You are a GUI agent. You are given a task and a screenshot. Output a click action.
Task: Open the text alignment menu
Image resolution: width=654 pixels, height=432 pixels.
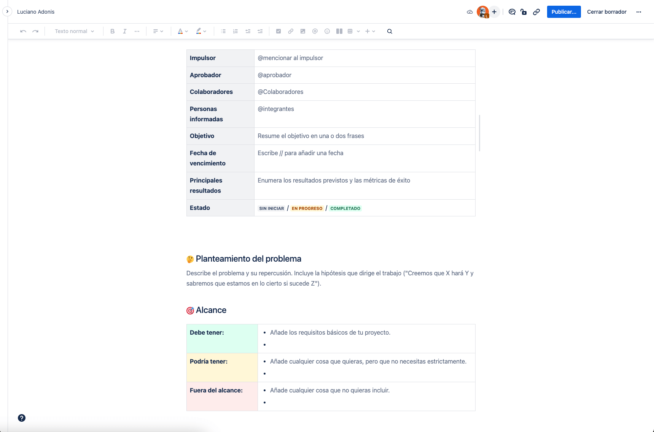[x=158, y=31]
